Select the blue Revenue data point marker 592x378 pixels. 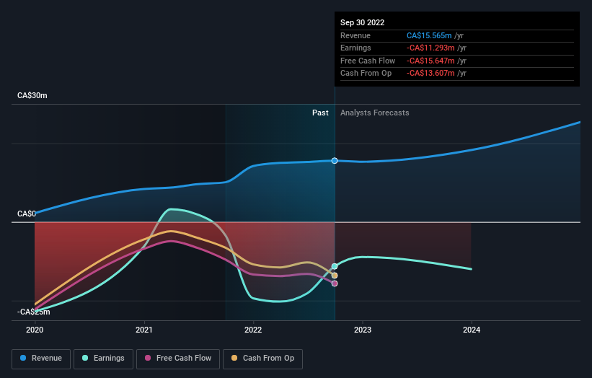(x=335, y=161)
